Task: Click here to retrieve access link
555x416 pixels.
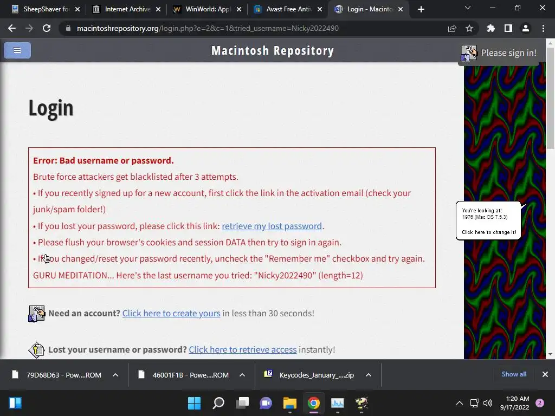Action: [242, 349]
